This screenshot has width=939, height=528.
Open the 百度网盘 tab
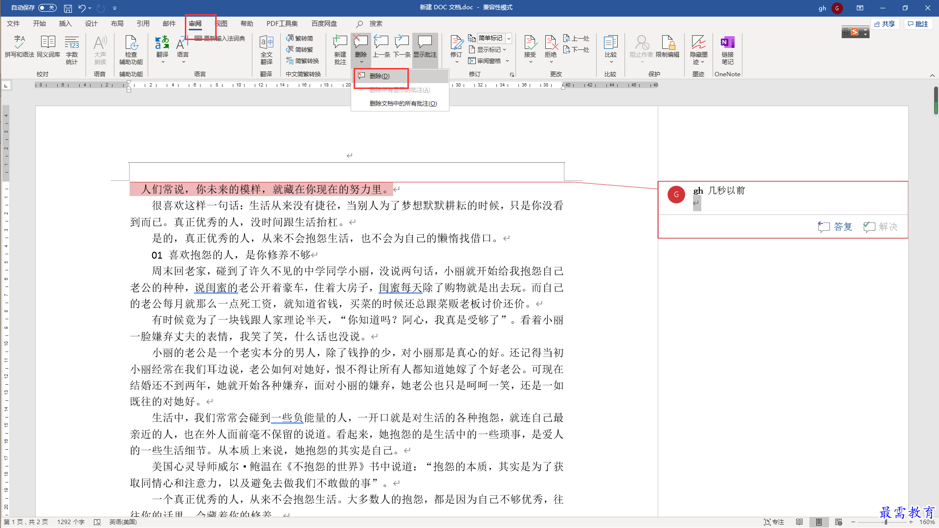324,23
